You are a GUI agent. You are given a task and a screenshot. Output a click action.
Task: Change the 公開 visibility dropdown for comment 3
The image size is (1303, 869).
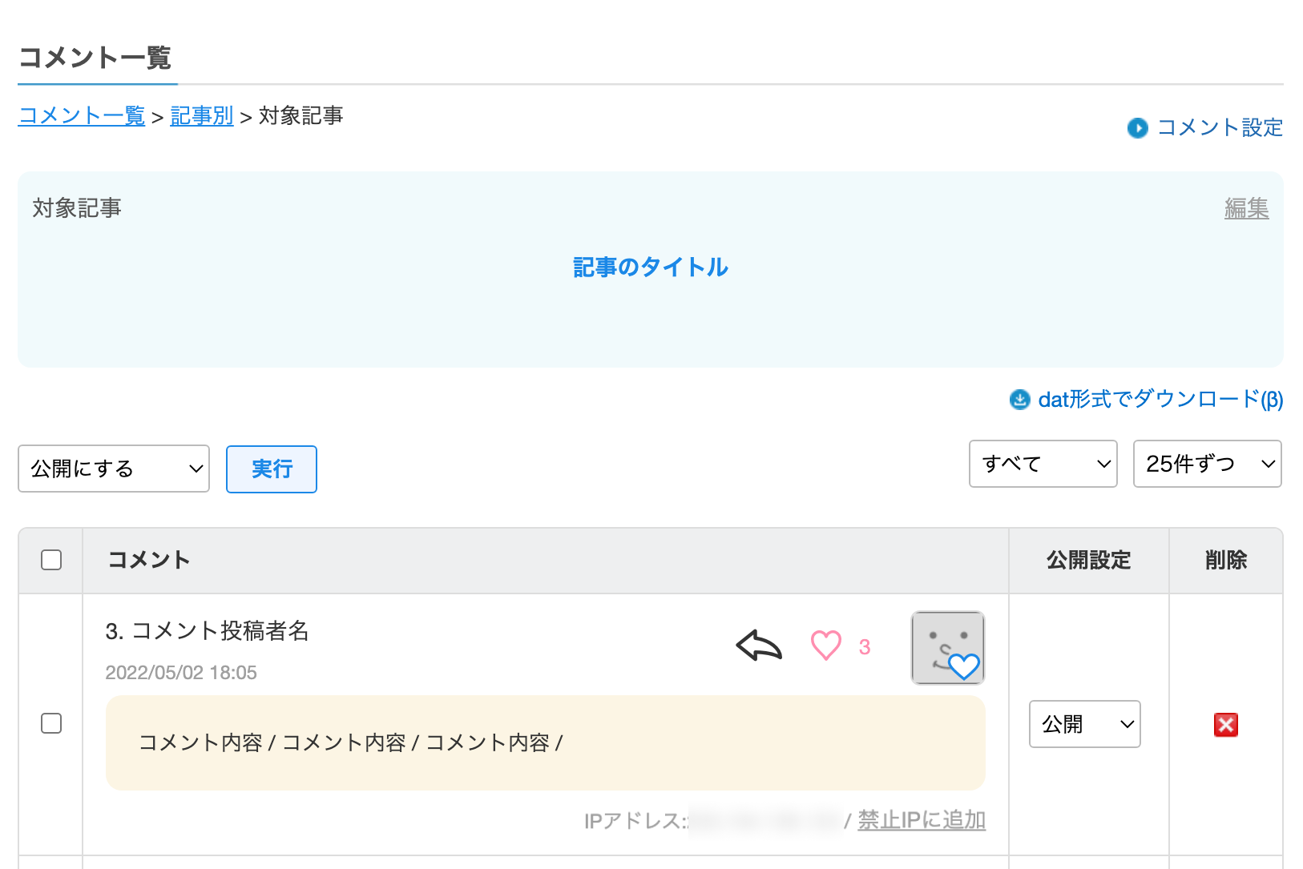point(1084,724)
